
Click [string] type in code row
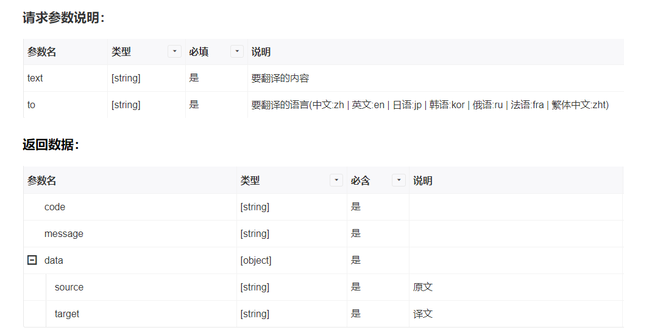point(255,207)
